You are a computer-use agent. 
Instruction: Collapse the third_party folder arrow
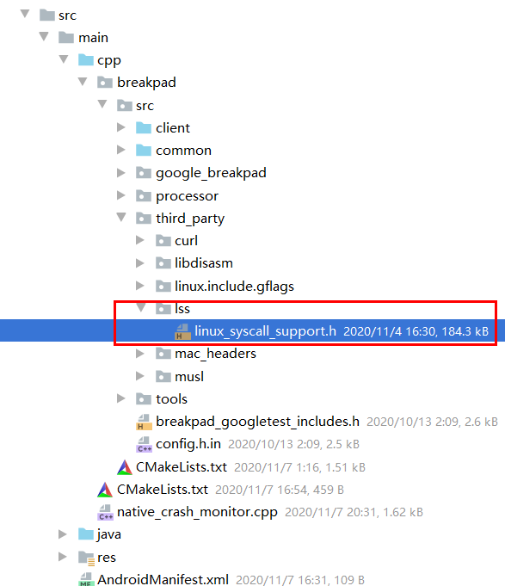click(121, 217)
